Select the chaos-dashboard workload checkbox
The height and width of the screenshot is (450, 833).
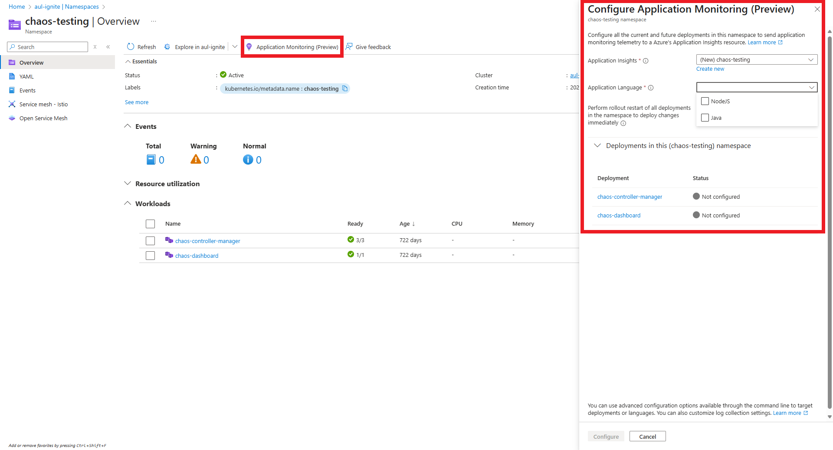click(x=150, y=256)
